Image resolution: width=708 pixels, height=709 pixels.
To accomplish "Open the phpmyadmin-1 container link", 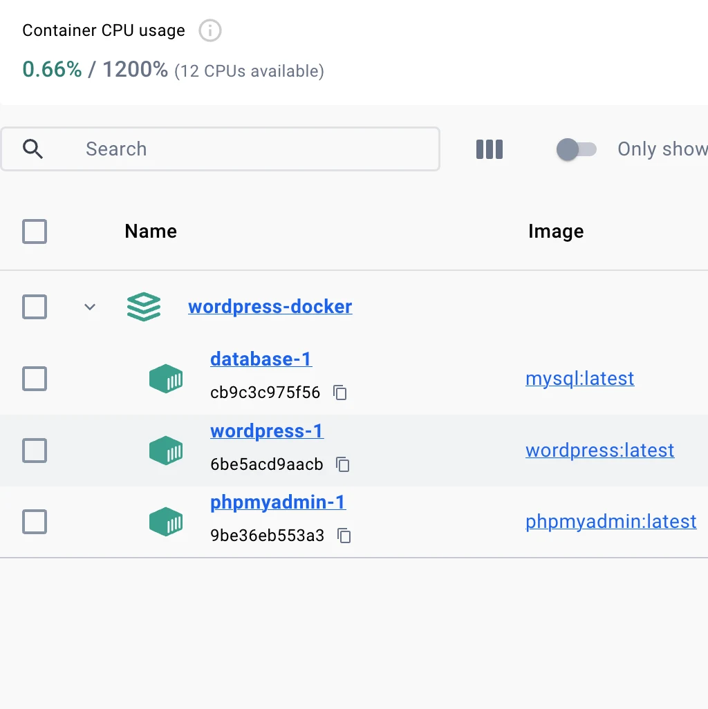I will (x=278, y=502).
